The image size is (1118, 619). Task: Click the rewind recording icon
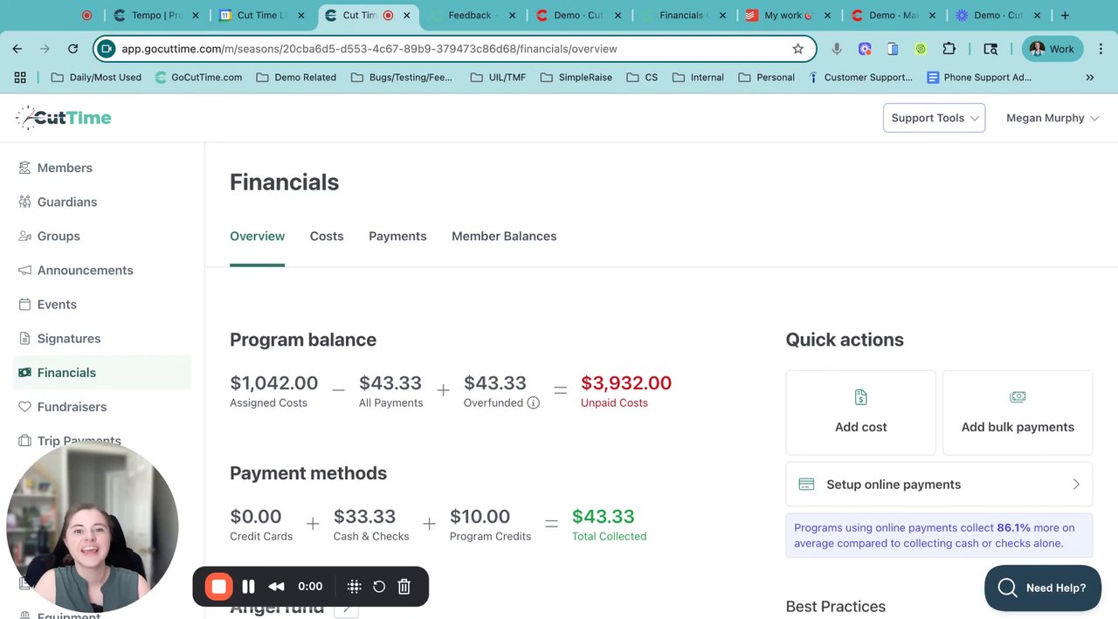click(x=276, y=587)
